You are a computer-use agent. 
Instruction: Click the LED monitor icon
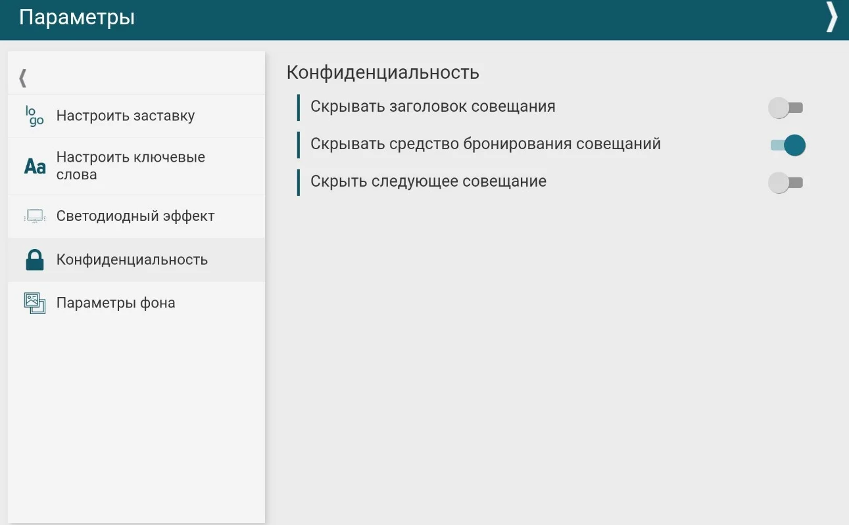[34, 216]
